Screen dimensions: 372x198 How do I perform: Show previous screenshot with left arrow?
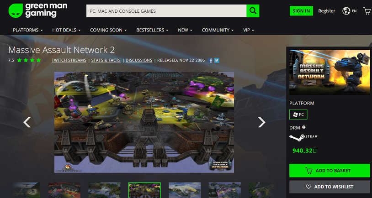pyautogui.click(x=27, y=122)
